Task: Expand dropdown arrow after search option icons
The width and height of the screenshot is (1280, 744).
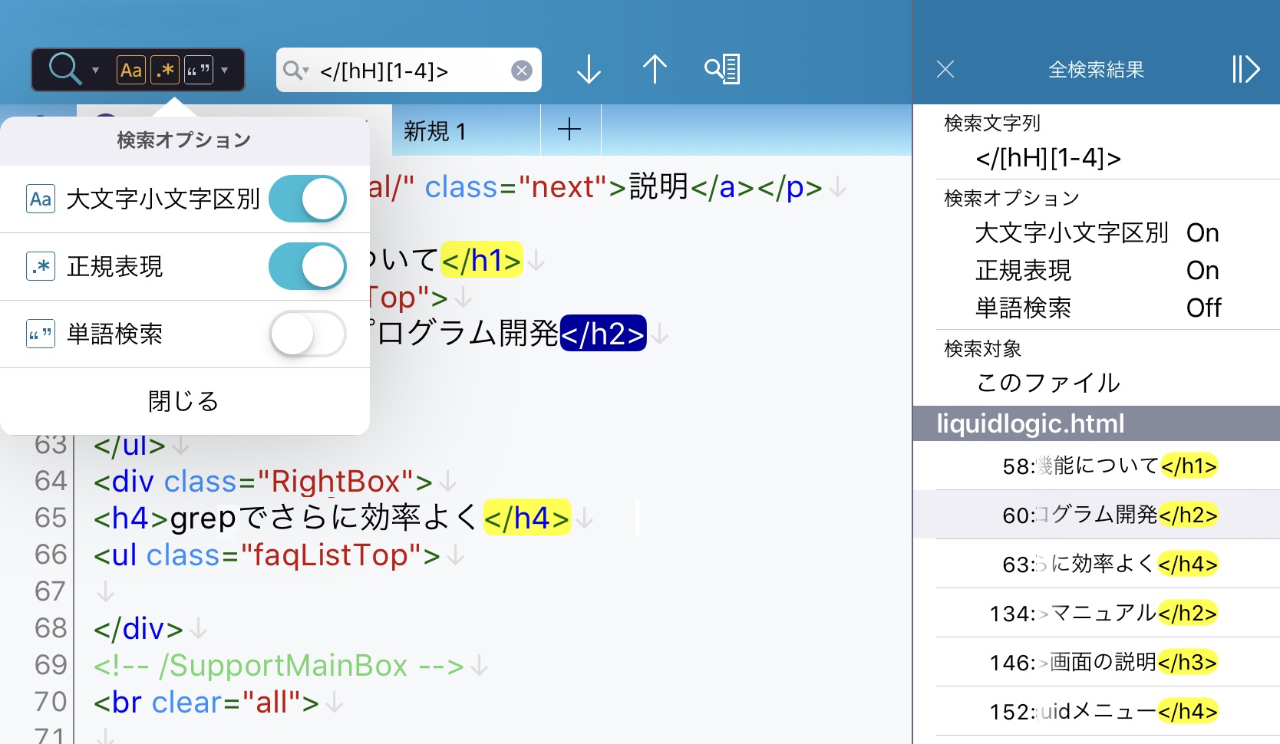Action: (225, 71)
